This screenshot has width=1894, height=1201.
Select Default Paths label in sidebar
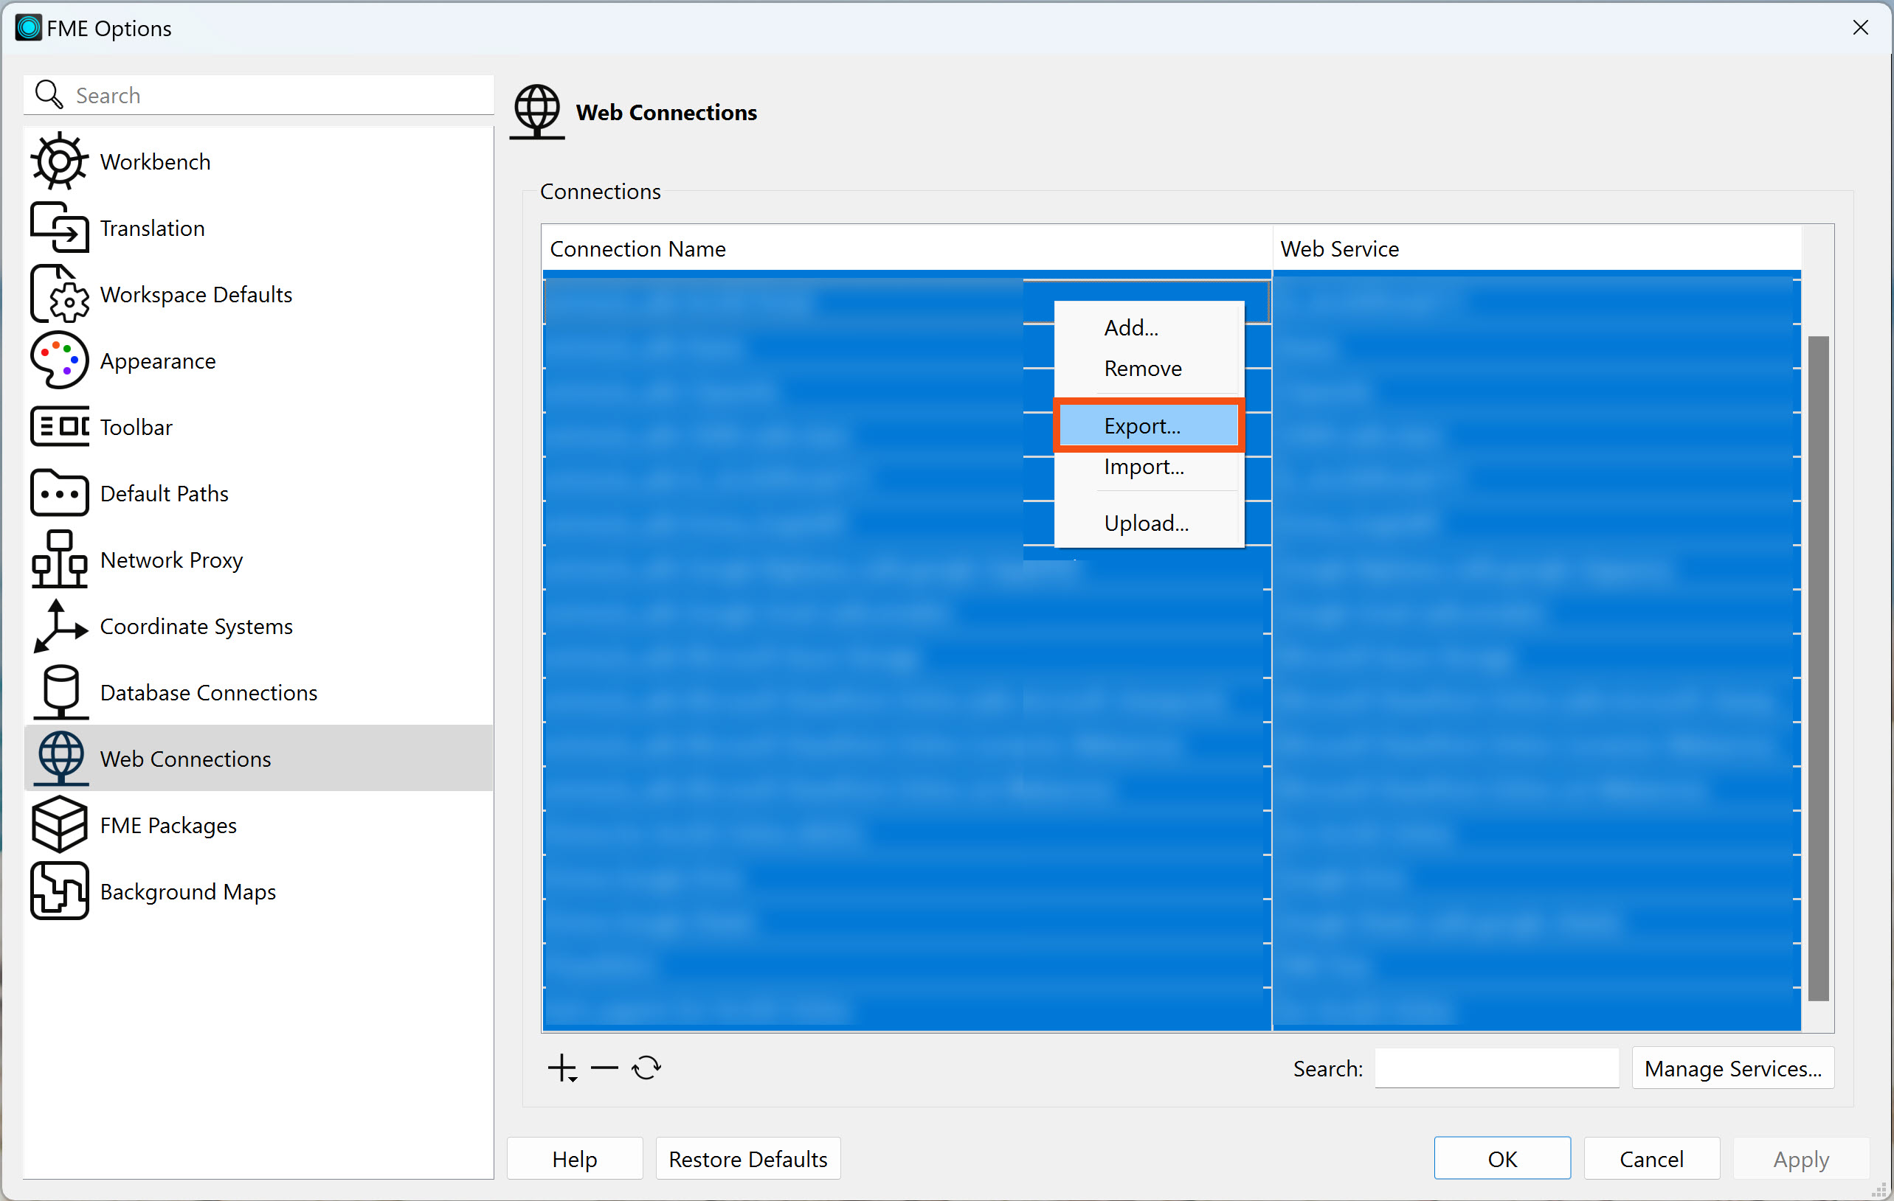pos(165,494)
